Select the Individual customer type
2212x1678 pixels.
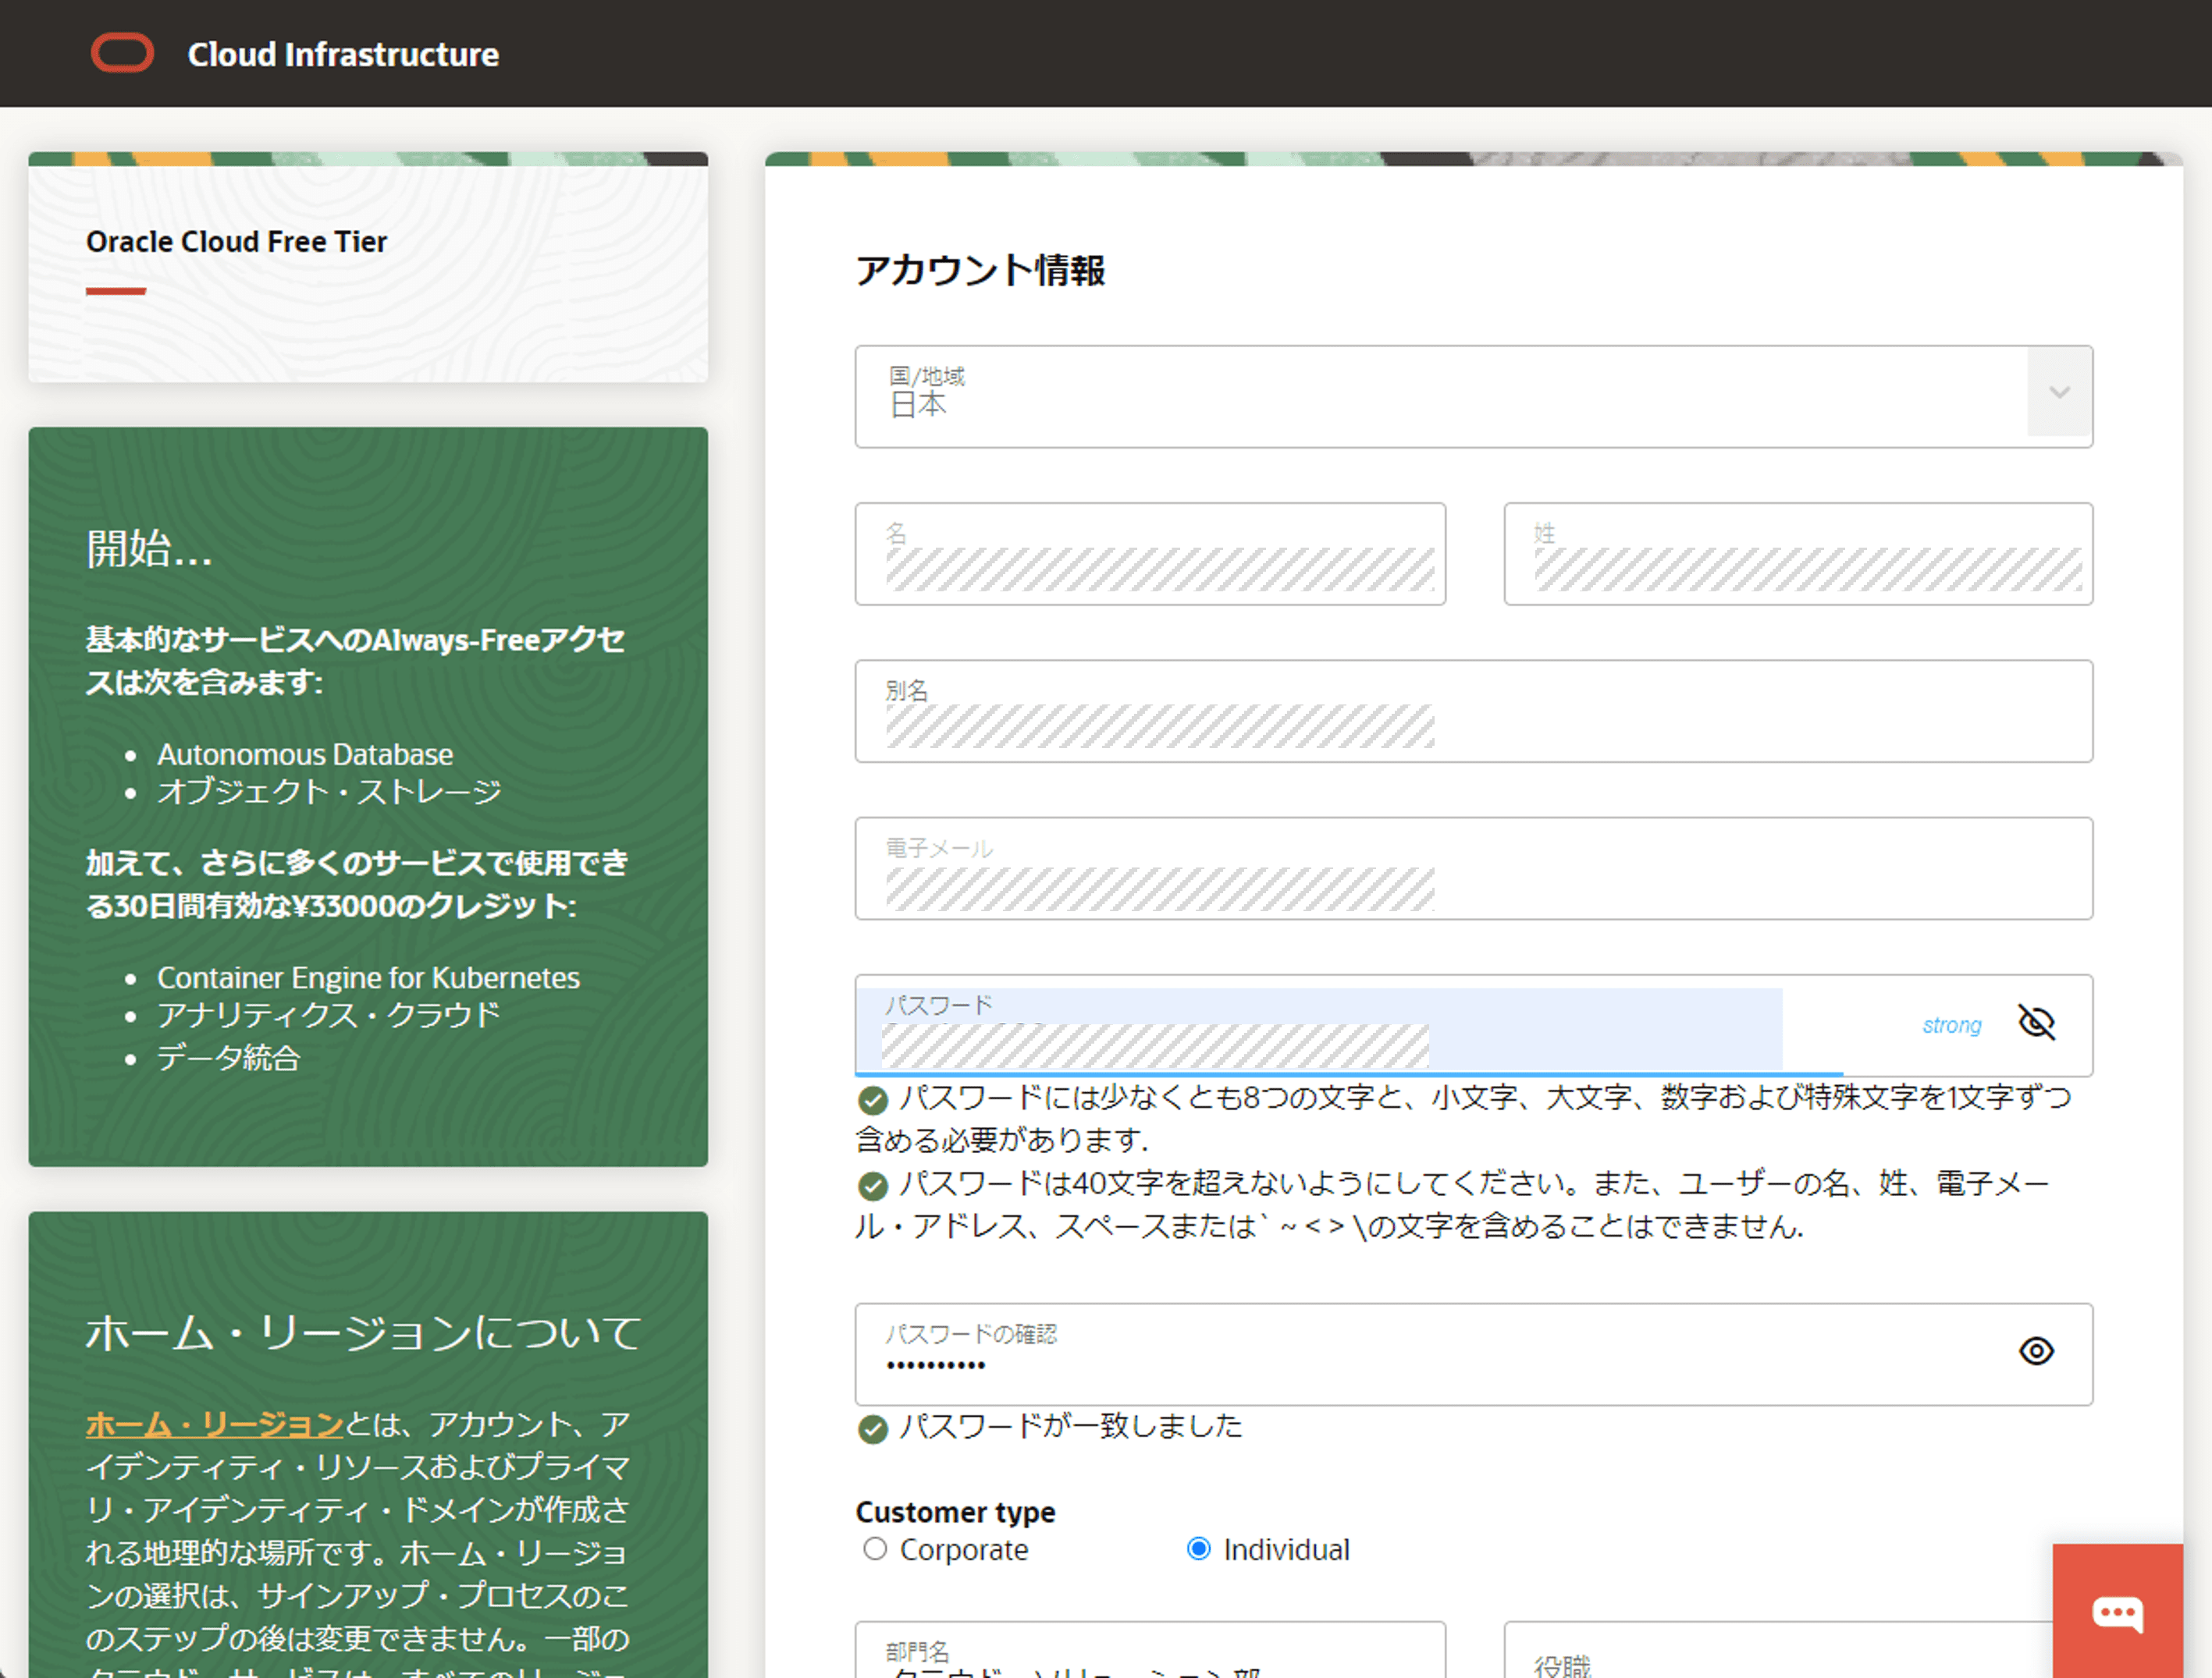(1198, 1549)
